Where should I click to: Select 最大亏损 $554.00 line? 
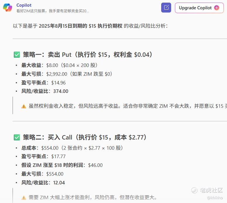(x=42, y=174)
